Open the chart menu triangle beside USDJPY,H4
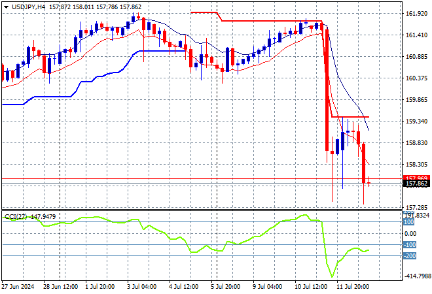 click(x=6, y=7)
